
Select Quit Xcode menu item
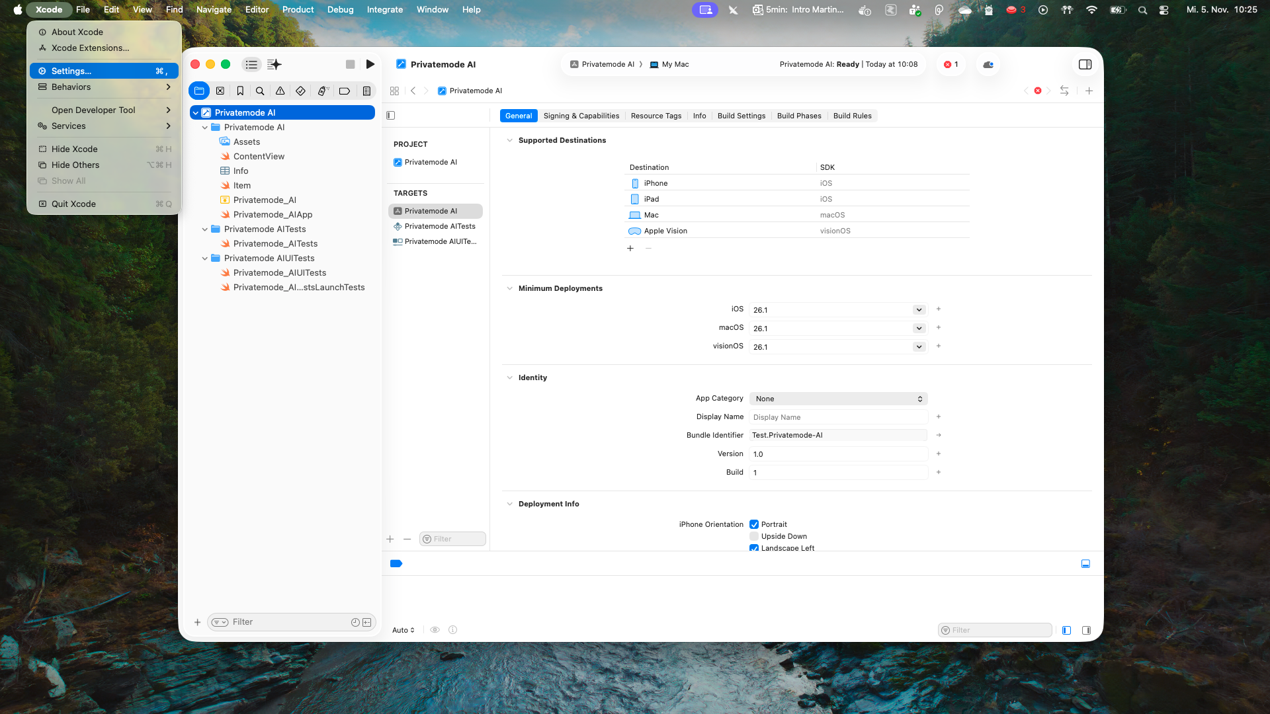[x=104, y=204]
